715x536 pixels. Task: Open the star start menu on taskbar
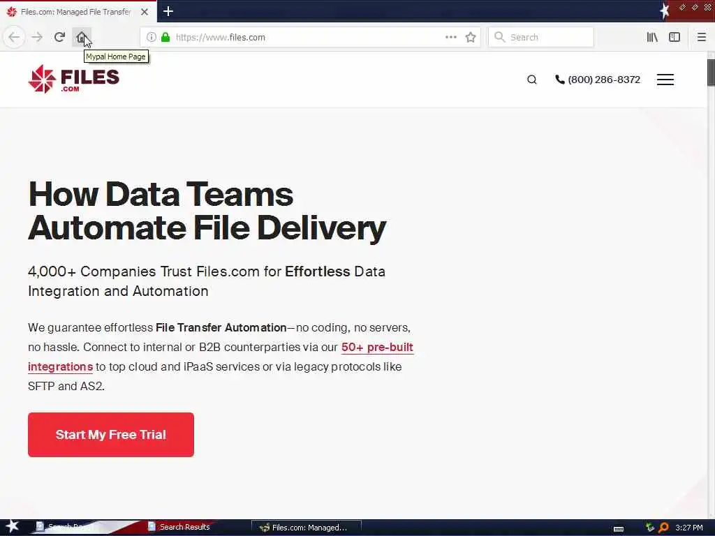[13, 526]
